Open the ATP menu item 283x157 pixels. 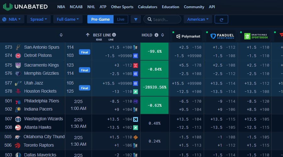tap(103, 7)
